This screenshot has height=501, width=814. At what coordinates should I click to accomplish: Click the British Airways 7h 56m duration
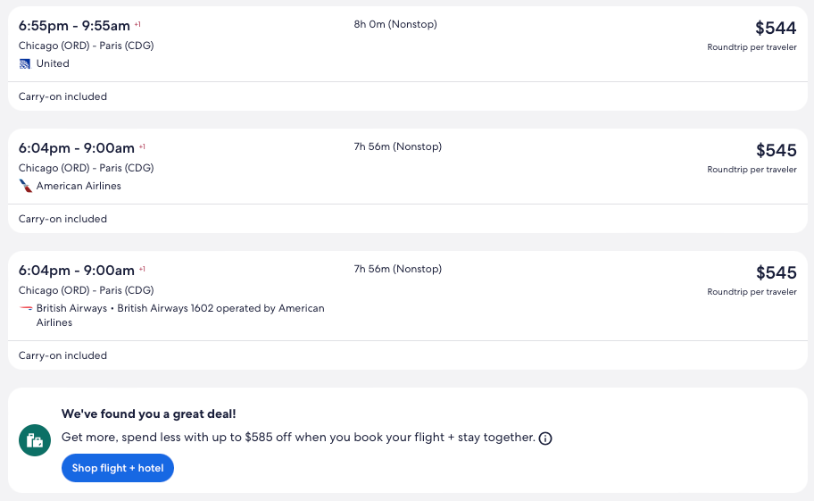[x=397, y=270]
